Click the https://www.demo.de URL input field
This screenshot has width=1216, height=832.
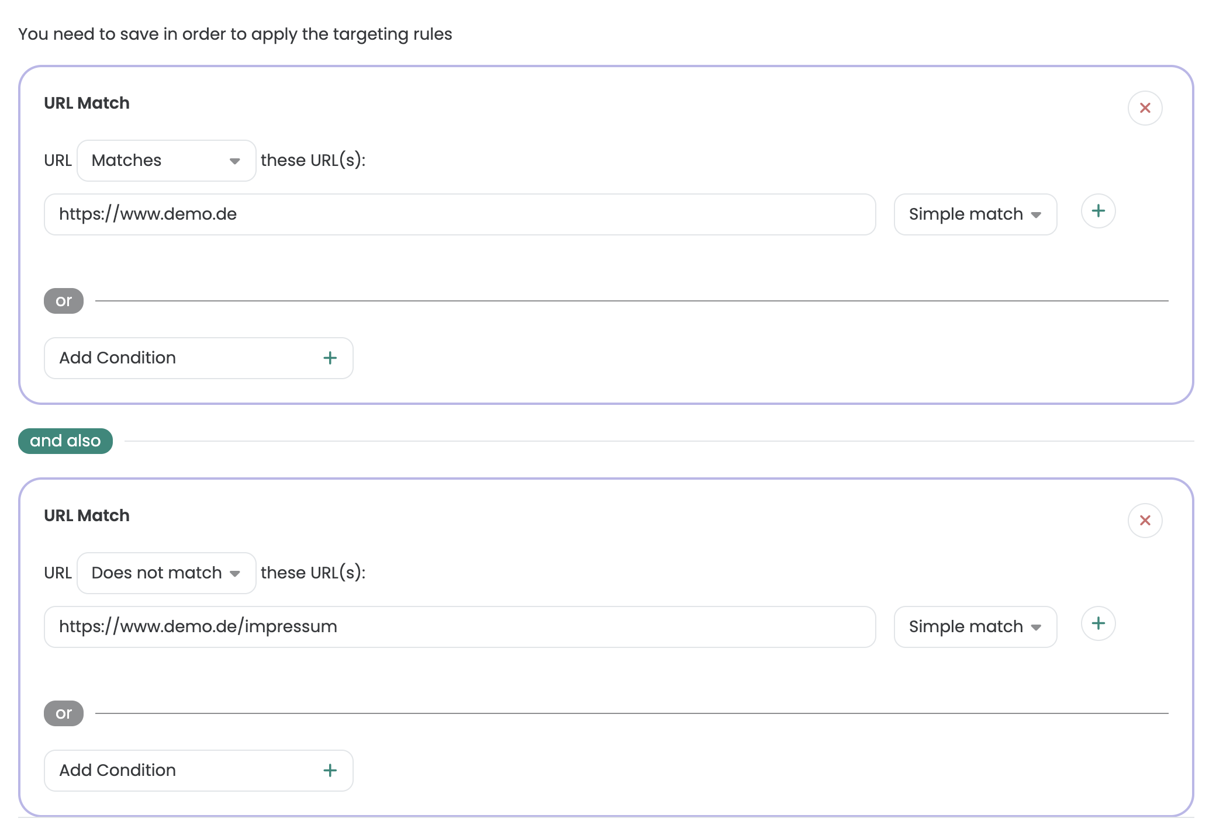(x=460, y=214)
